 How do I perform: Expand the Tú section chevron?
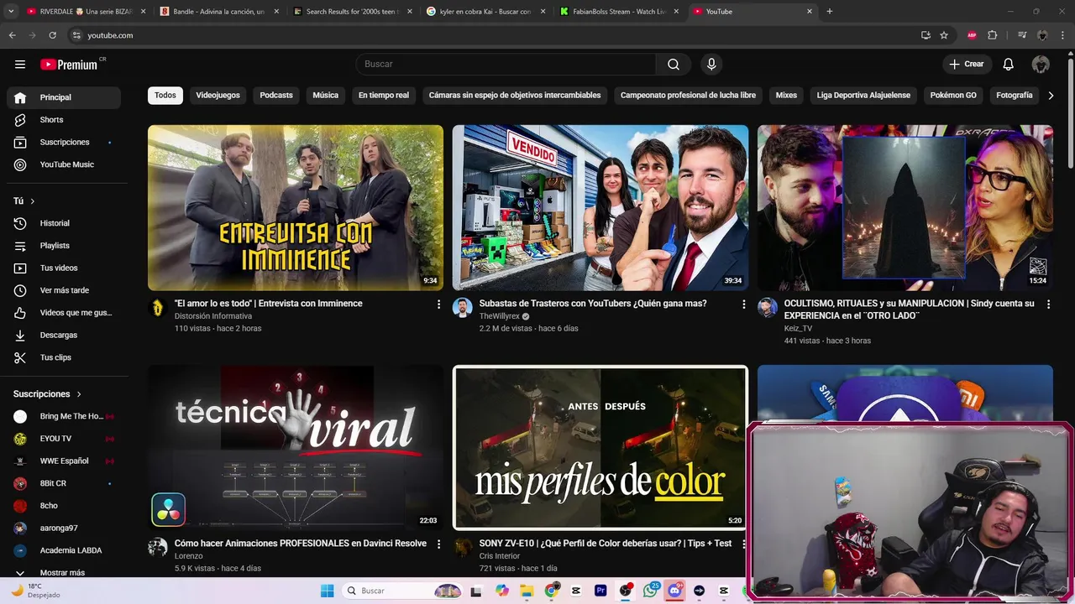pos(33,201)
